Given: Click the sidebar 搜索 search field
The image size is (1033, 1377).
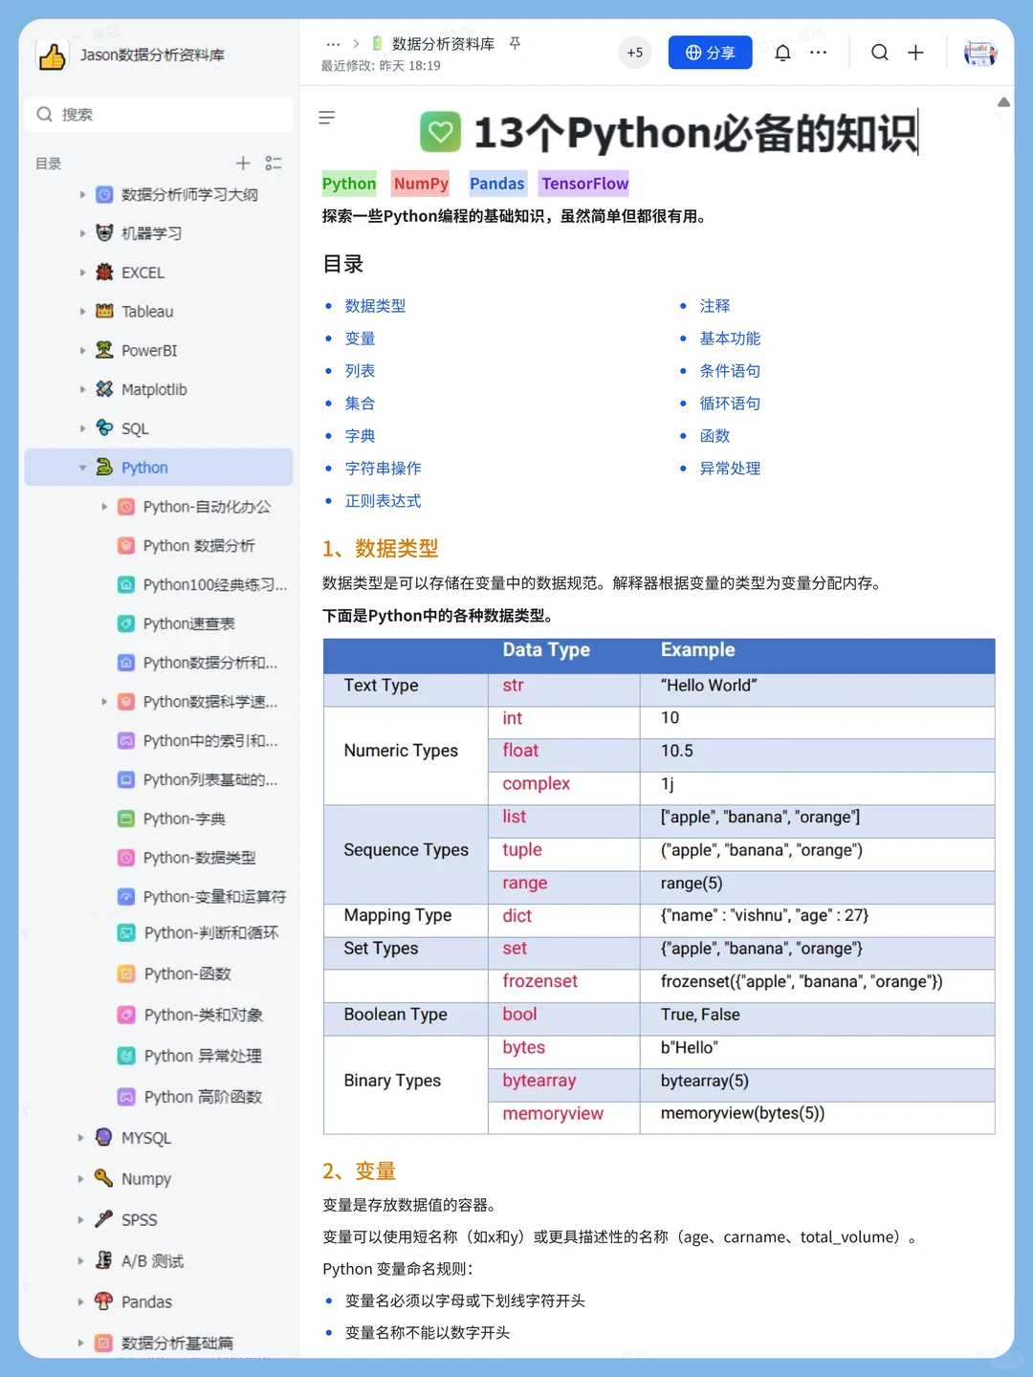Looking at the screenshot, I should click(x=158, y=114).
